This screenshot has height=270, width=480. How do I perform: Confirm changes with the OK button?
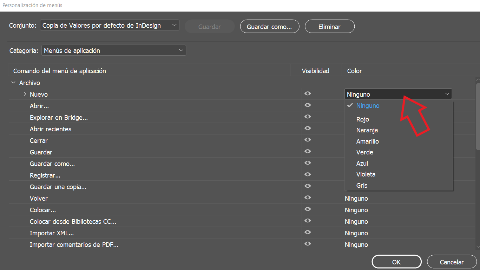pyautogui.click(x=396, y=261)
